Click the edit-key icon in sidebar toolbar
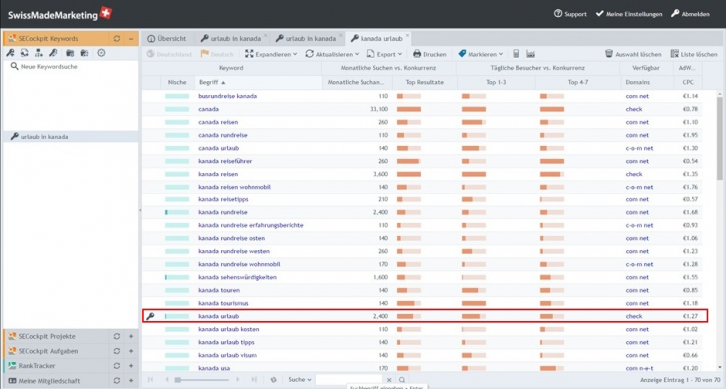726x389 pixels. tap(53, 53)
